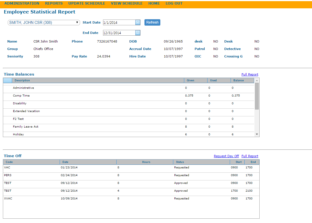Viewport: 312px width, 223px height.
Task: Open the Administration menu
Action: (x=22, y=3)
